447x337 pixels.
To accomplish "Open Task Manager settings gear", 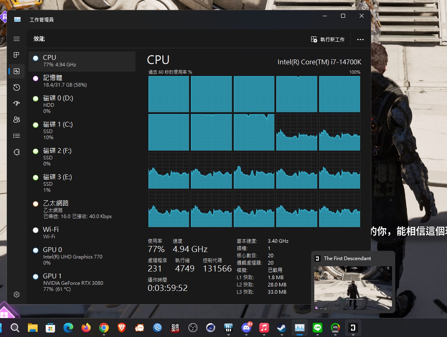I will (x=17, y=295).
